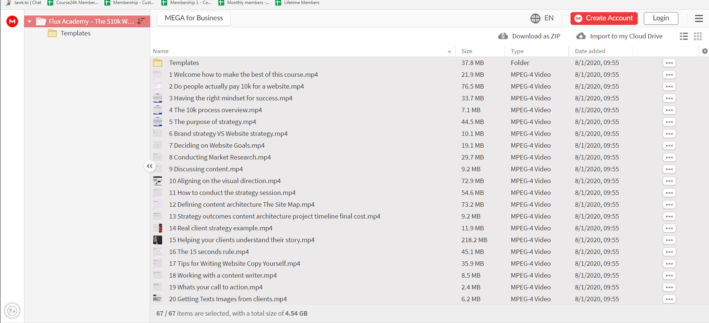709x323 pixels.
Task: Click MEGA for Business button
Action: pyautogui.click(x=194, y=18)
